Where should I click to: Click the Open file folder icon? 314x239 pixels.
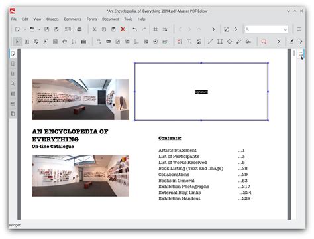point(32,29)
